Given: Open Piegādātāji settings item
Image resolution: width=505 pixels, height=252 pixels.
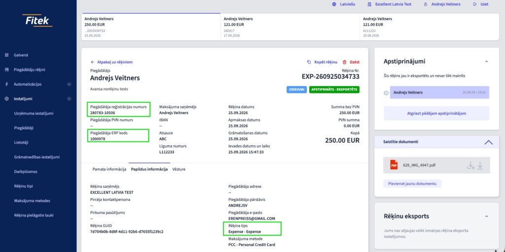Looking at the screenshot, I should click(24, 128).
